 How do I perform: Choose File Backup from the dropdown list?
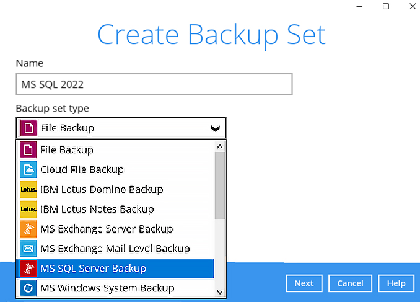[x=115, y=150]
